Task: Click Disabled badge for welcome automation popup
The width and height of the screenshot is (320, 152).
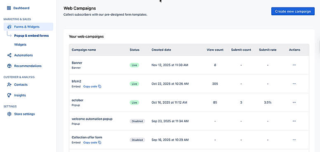Action: (137, 121)
